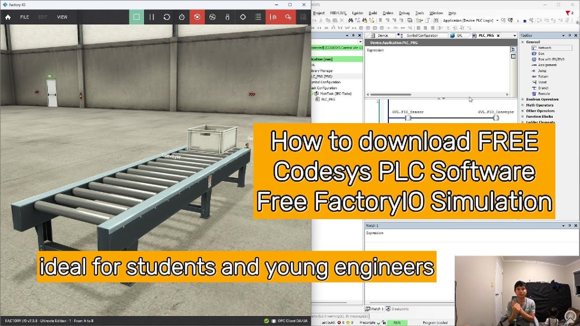
Task: Close the ToolBox panel
Action: coord(575,35)
